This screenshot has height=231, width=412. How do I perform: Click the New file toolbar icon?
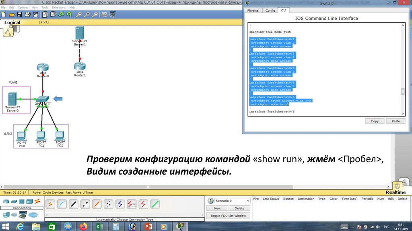[x=4, y=15]
